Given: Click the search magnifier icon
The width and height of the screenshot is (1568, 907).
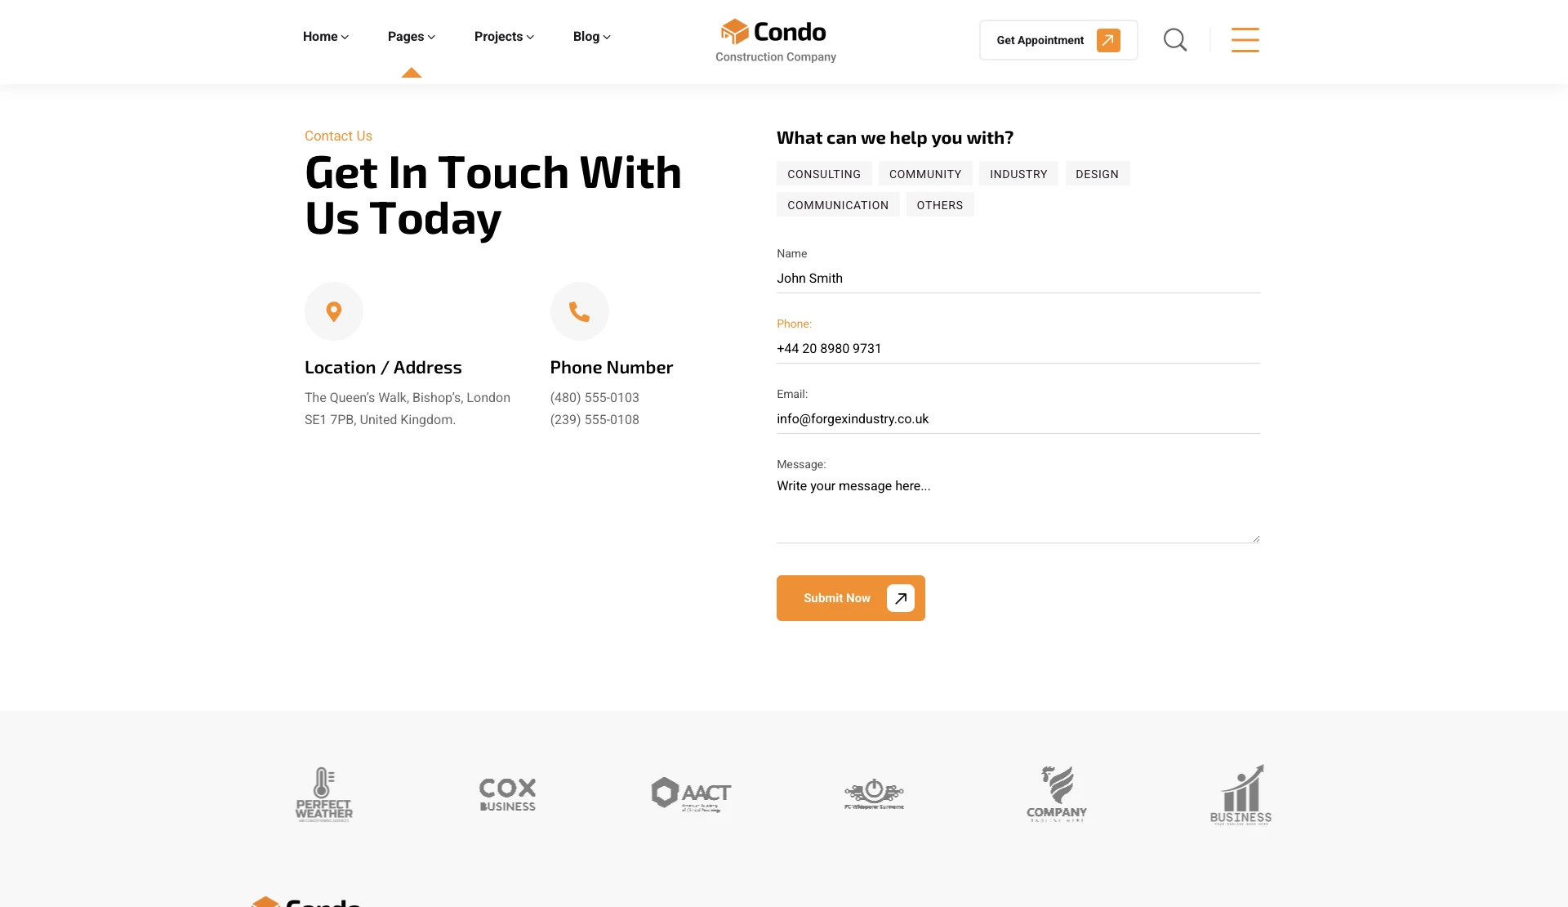Looking at the screenshot, I should (1174, 39).
